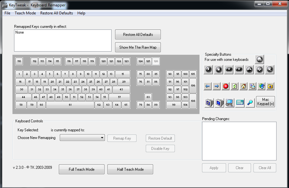Click the blue Forward arrow browser button
Image resolution: width=289 pixels, height=188 pixels.
point(216,86)
